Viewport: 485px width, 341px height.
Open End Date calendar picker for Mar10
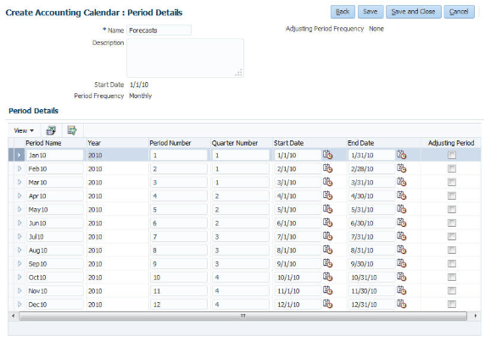pos(402,182)
